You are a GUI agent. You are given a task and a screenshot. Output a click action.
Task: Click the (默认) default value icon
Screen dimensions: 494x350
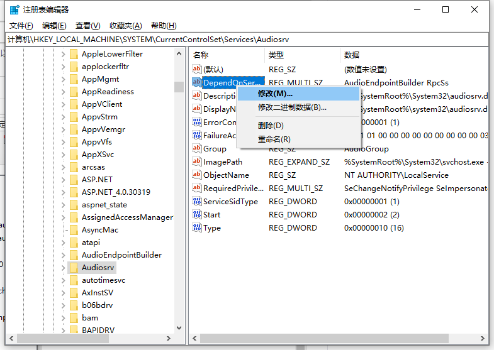click(197, 69)
